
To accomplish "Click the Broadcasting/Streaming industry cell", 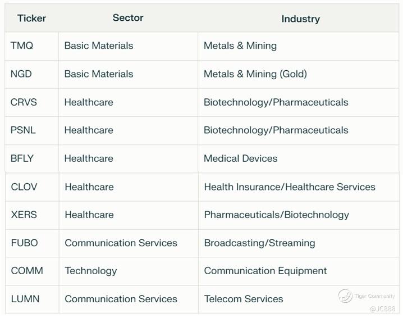I will (259, 243).
